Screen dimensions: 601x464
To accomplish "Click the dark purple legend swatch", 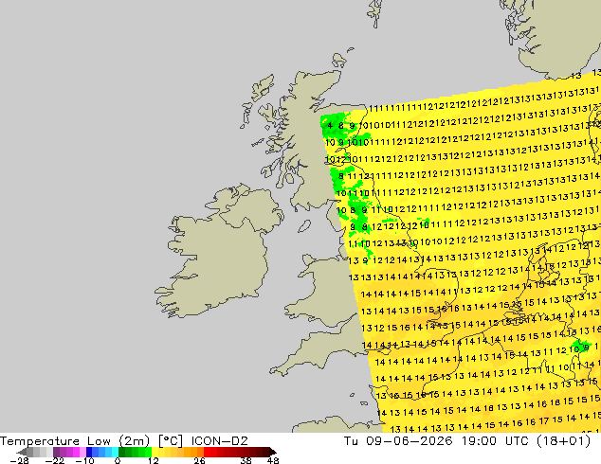I will coord(56,452).
